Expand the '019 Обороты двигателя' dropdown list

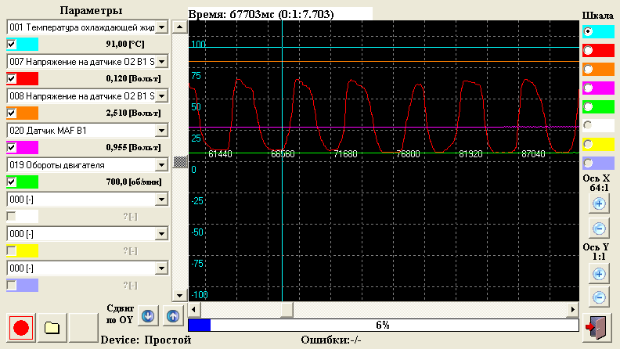point(162,165)
